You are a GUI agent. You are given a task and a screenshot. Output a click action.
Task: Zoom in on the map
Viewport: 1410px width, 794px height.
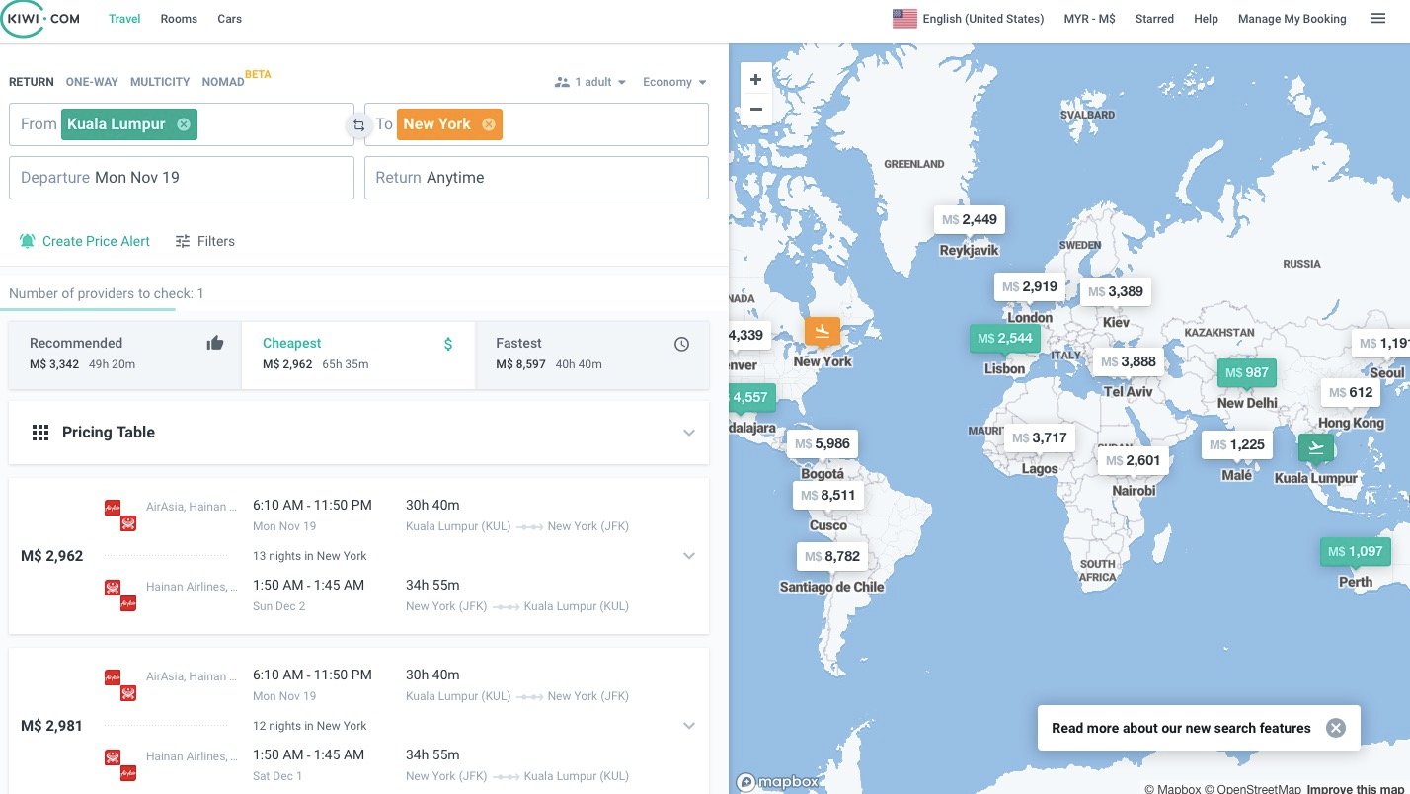tap(755, 80)
